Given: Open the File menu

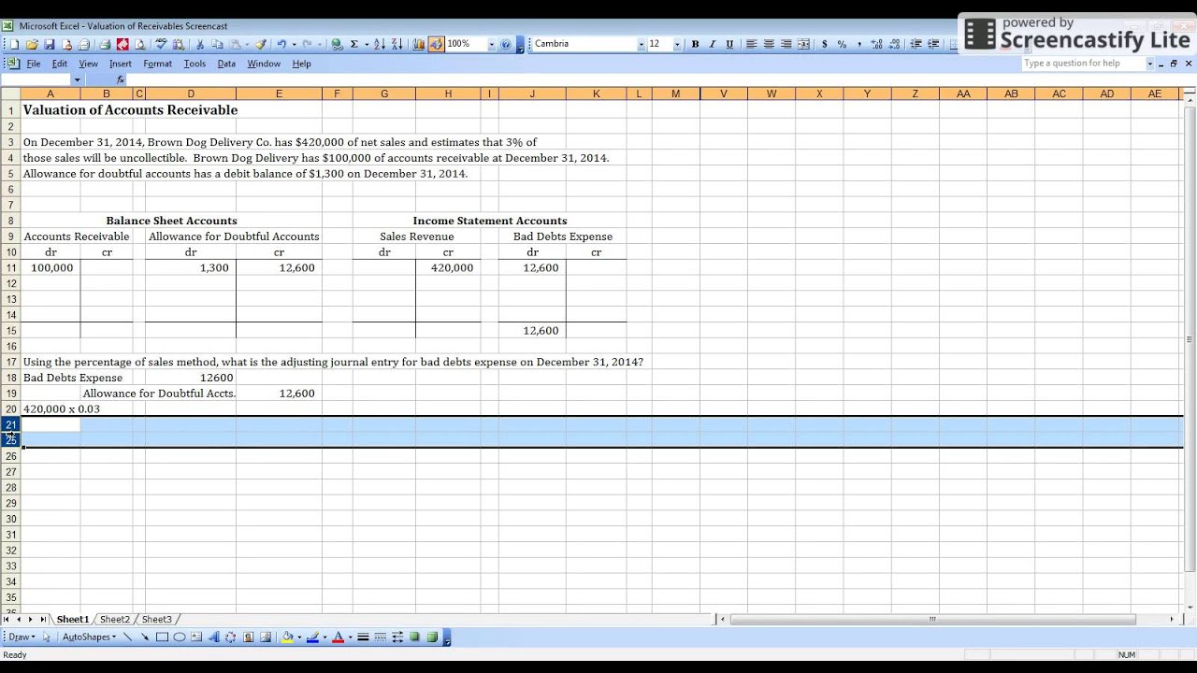Looking at the screenshot, I should [34, 64].
